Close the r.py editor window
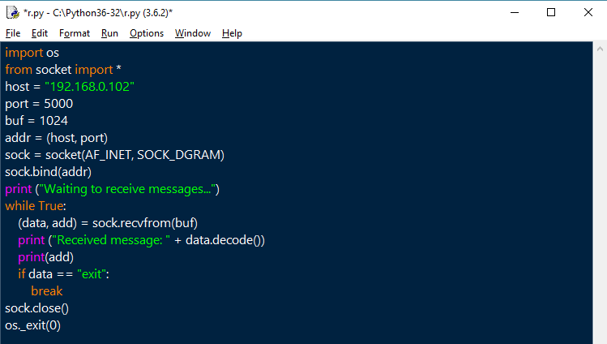The image size is (607, 344). (588, 12)
